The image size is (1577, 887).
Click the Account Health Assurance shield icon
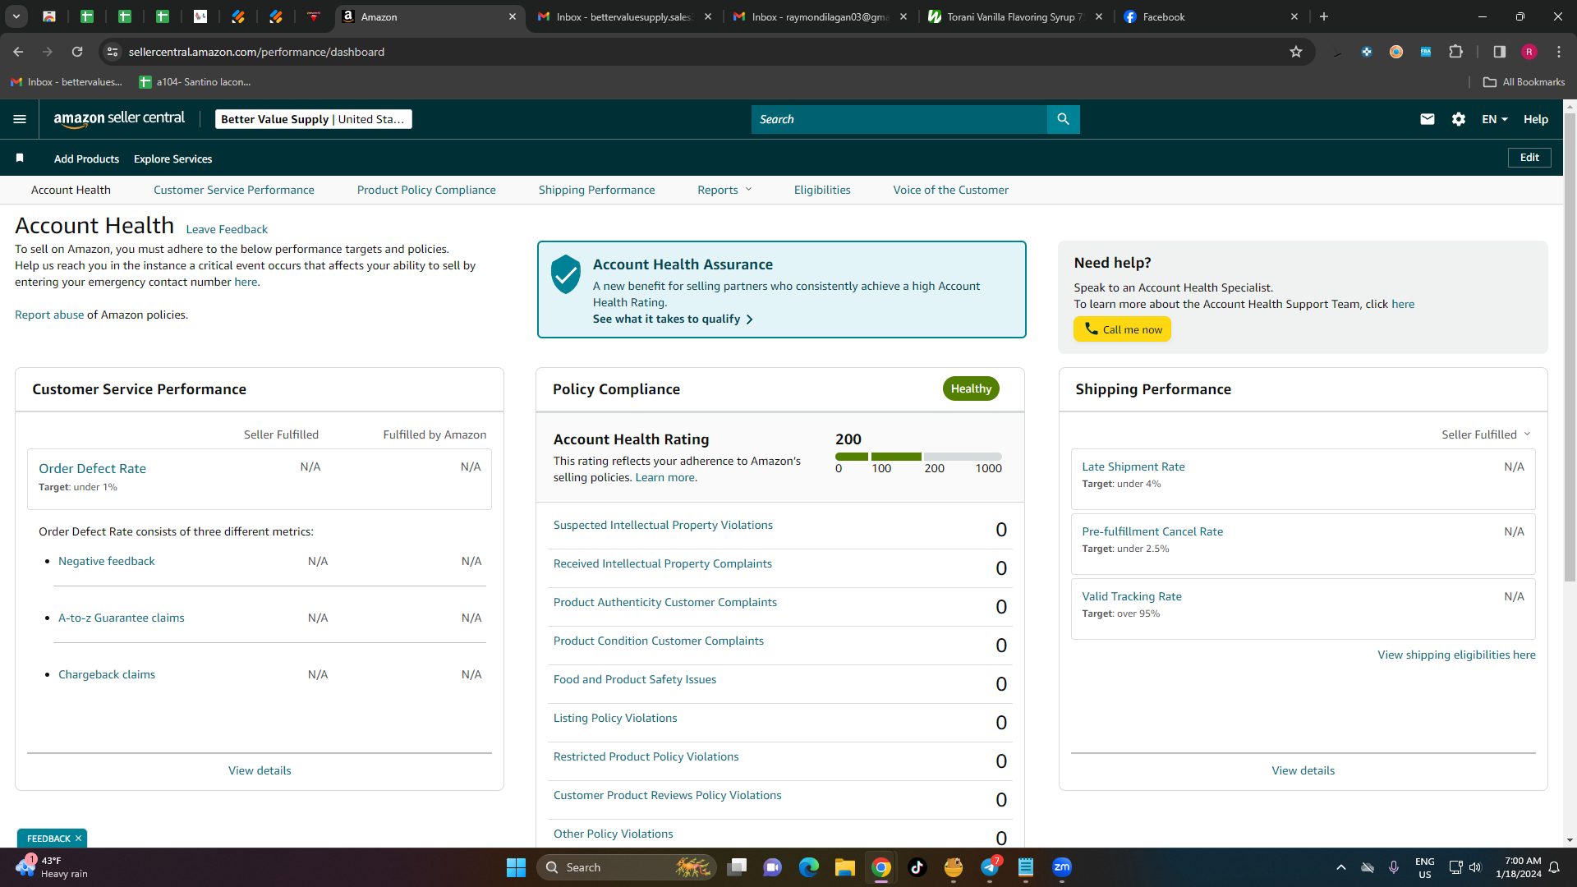click(566, 273)
